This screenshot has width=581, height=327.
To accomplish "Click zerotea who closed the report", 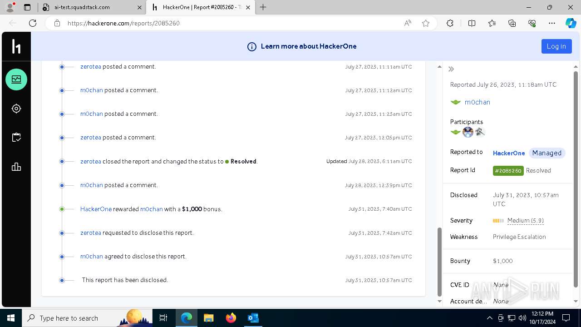I will pos(91,161).
